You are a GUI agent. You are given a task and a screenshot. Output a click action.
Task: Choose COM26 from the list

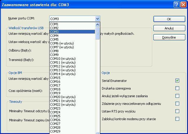[x=72, y=120]
